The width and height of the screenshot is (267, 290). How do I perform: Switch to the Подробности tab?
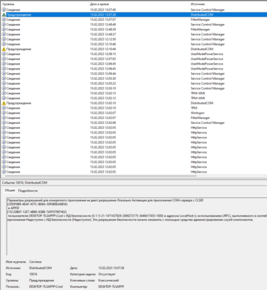tap(28, 191)
